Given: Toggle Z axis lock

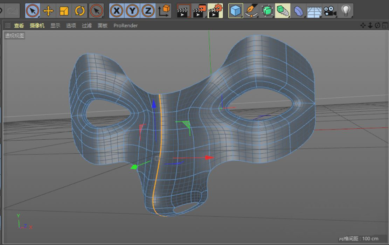Looking at the screenshot, I should click(148, 11).
